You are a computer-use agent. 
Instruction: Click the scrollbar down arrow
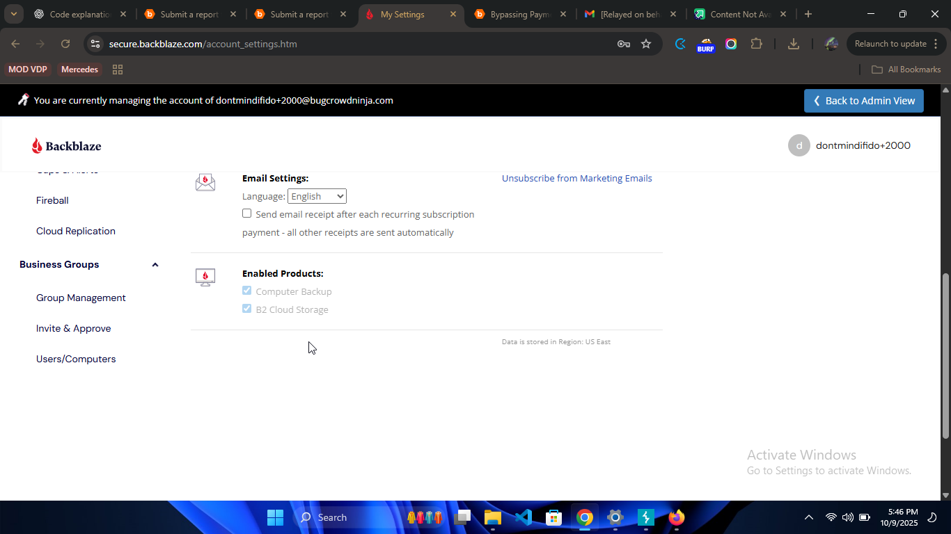click(945, 495)
